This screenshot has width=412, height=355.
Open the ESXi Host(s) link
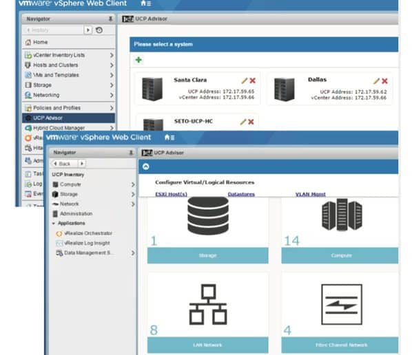(x=172, y=194)
